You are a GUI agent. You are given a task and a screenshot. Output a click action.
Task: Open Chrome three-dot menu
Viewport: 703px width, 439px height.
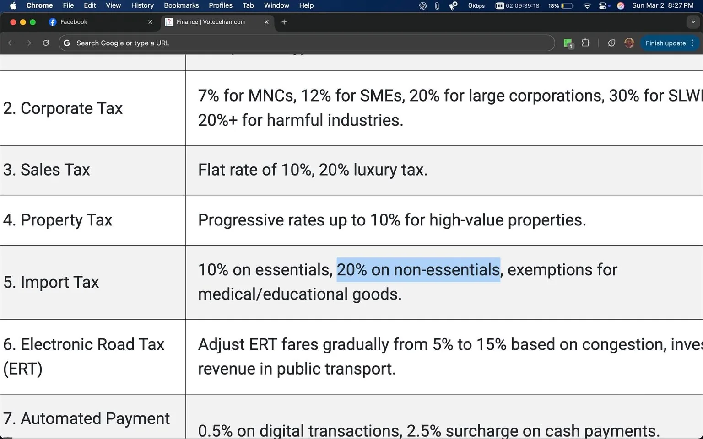click(x=692, y=43)
